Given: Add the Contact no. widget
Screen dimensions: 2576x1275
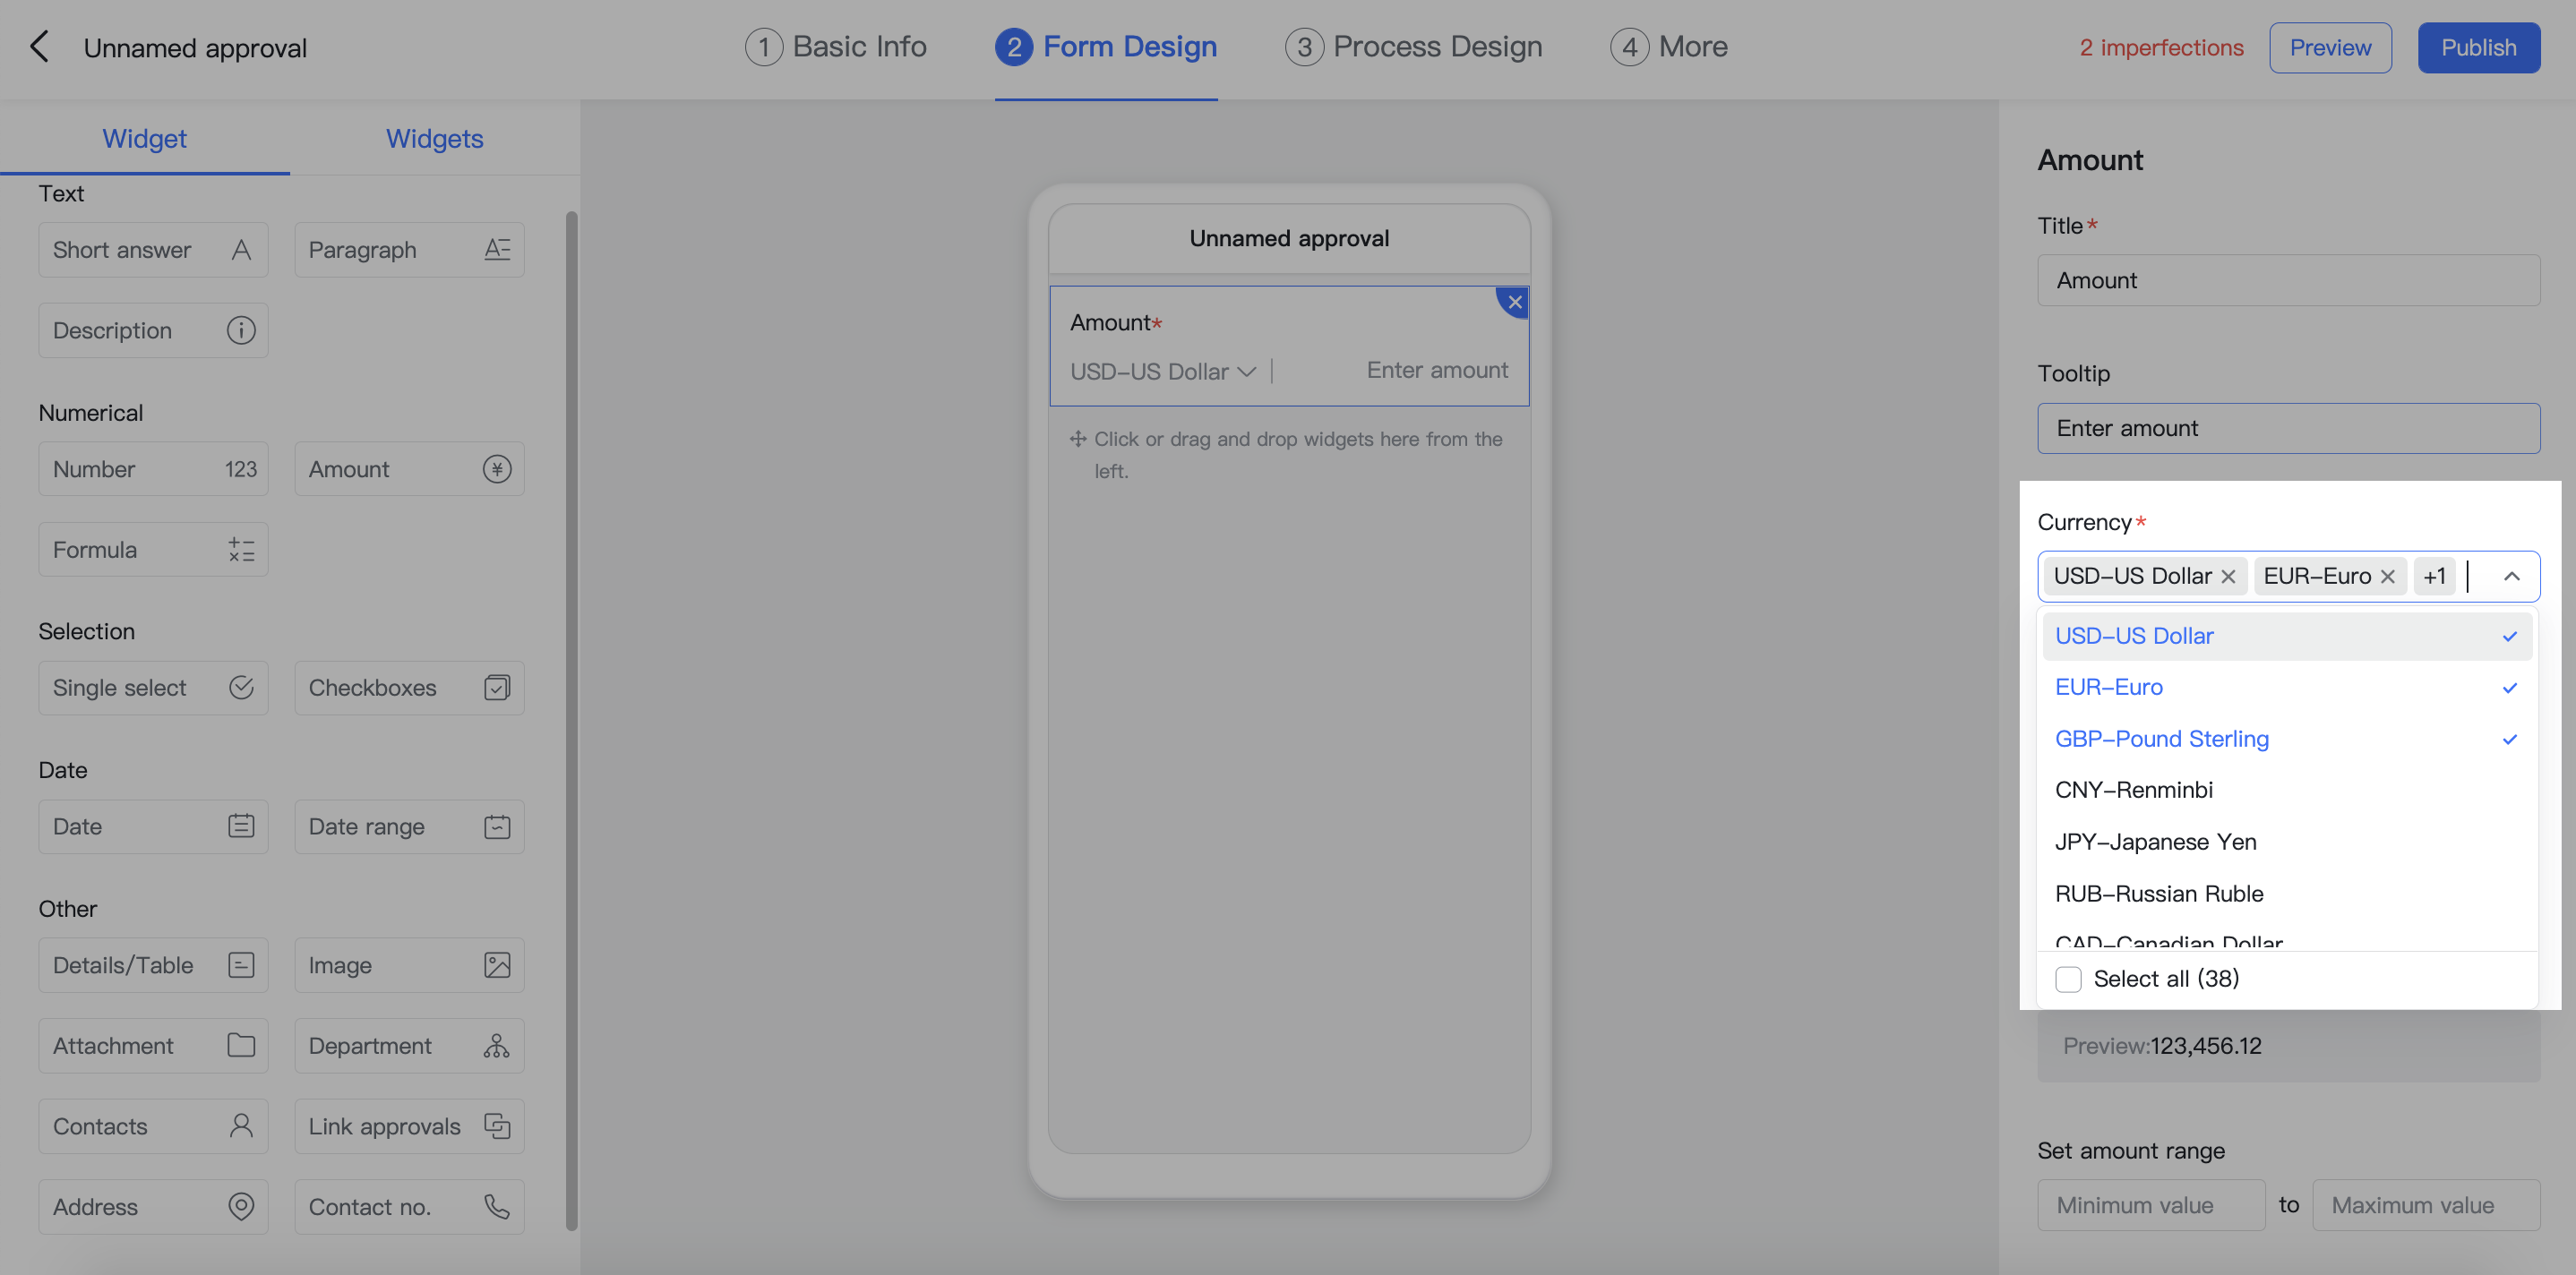Looking at the screenshot, I should tap(409, 1207).
